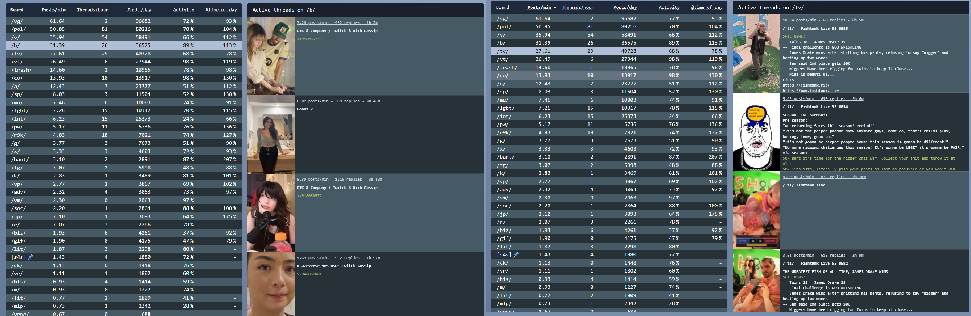Screen dimensions: 971x316
Task: Select the /sp/ board in the right table
Action: (609, 92)
